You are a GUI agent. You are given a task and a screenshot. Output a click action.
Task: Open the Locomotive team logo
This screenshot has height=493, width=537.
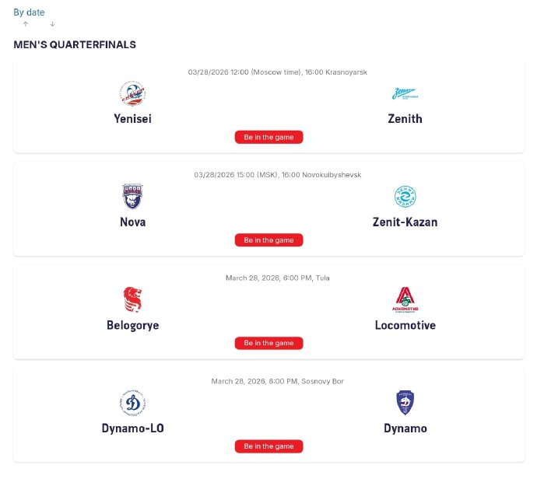click(405, 299)
